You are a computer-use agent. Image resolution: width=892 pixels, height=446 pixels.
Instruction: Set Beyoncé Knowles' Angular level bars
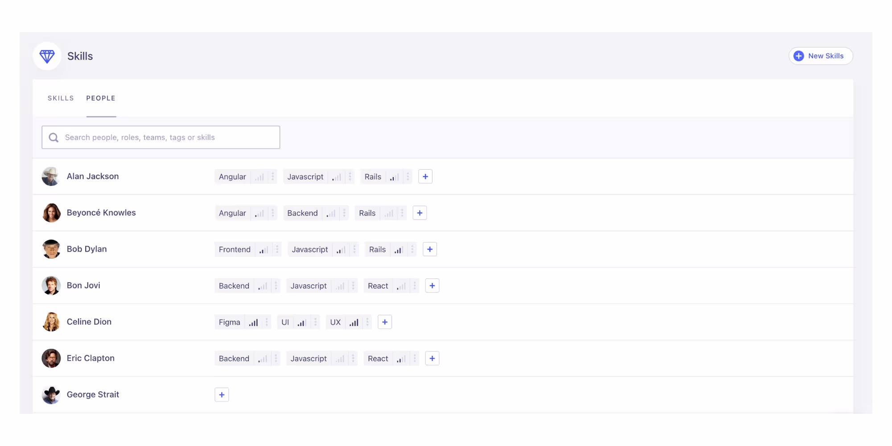tap(260, 214)
